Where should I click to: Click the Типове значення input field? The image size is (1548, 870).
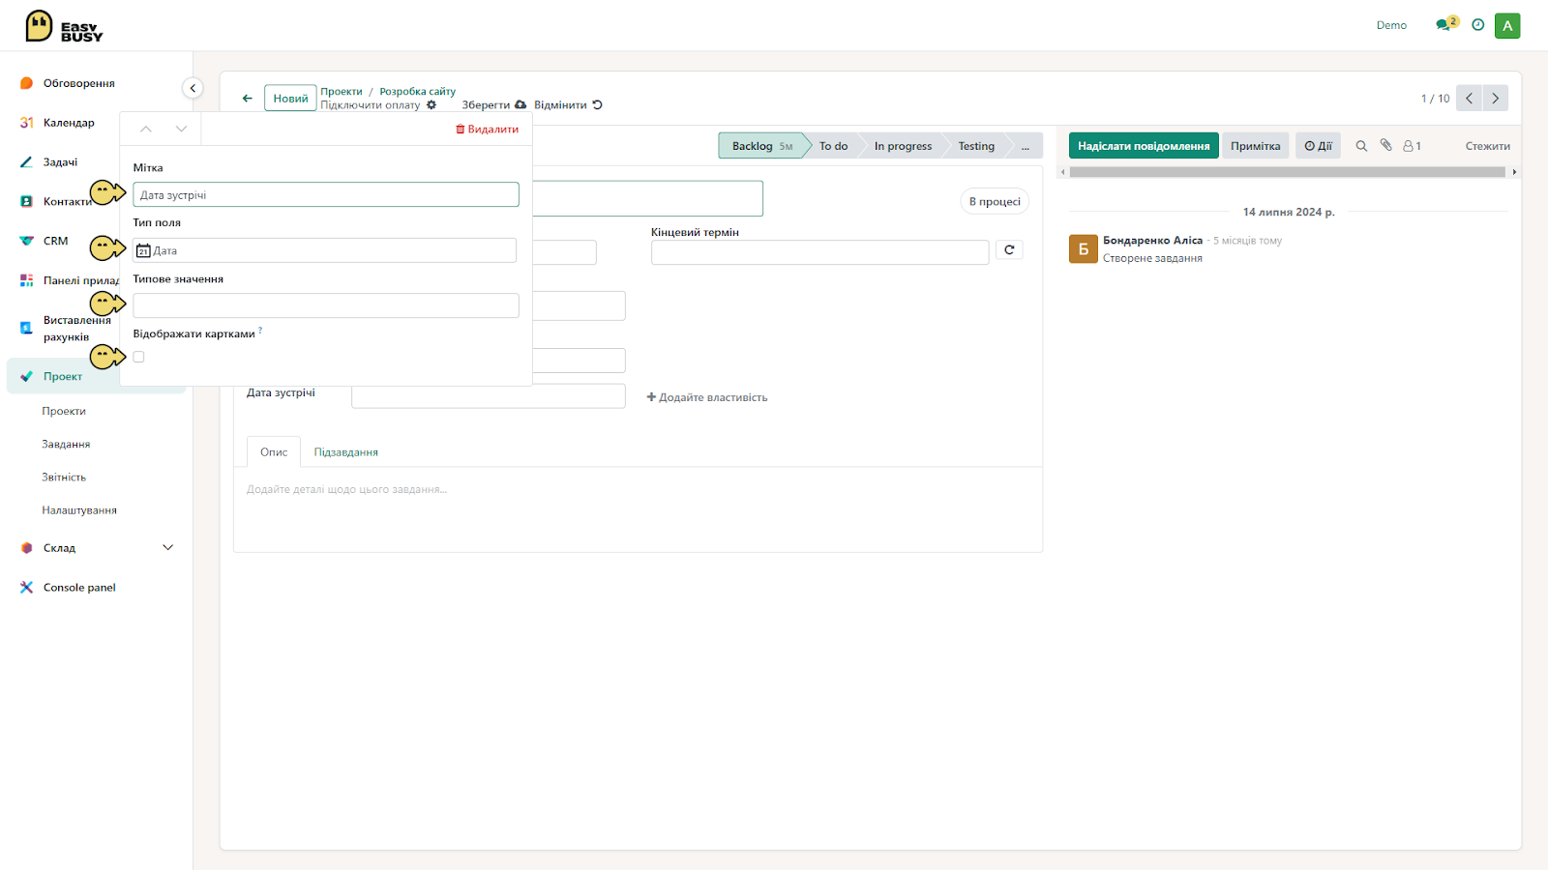tap(326, 305)
